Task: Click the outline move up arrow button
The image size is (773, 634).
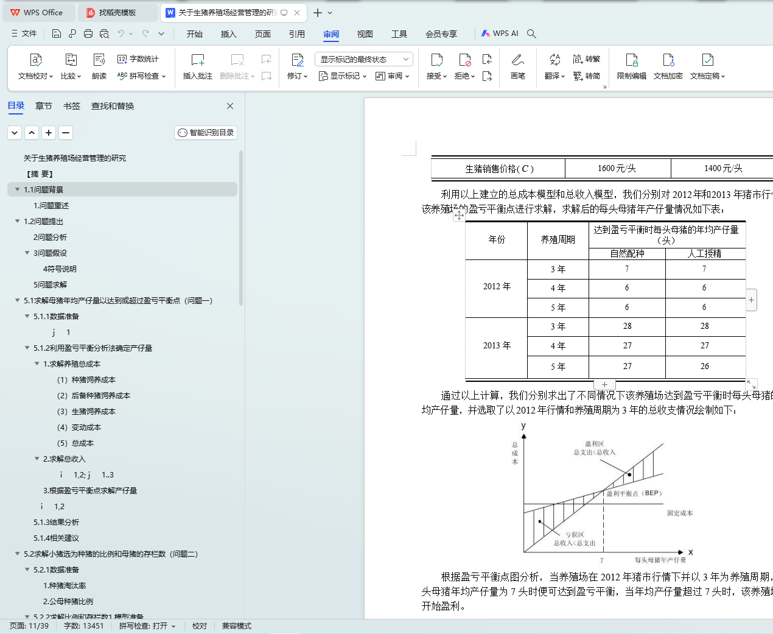Action: [32, 133]
